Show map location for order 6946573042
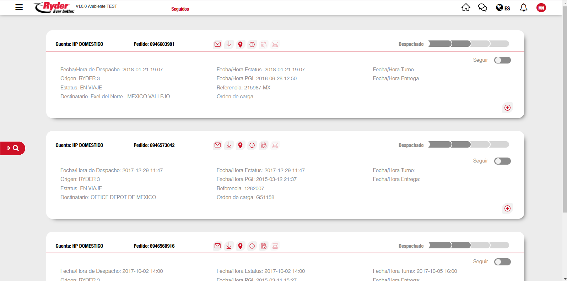Image resolution: width=567 pixels, height=281 pixels. 241,145
